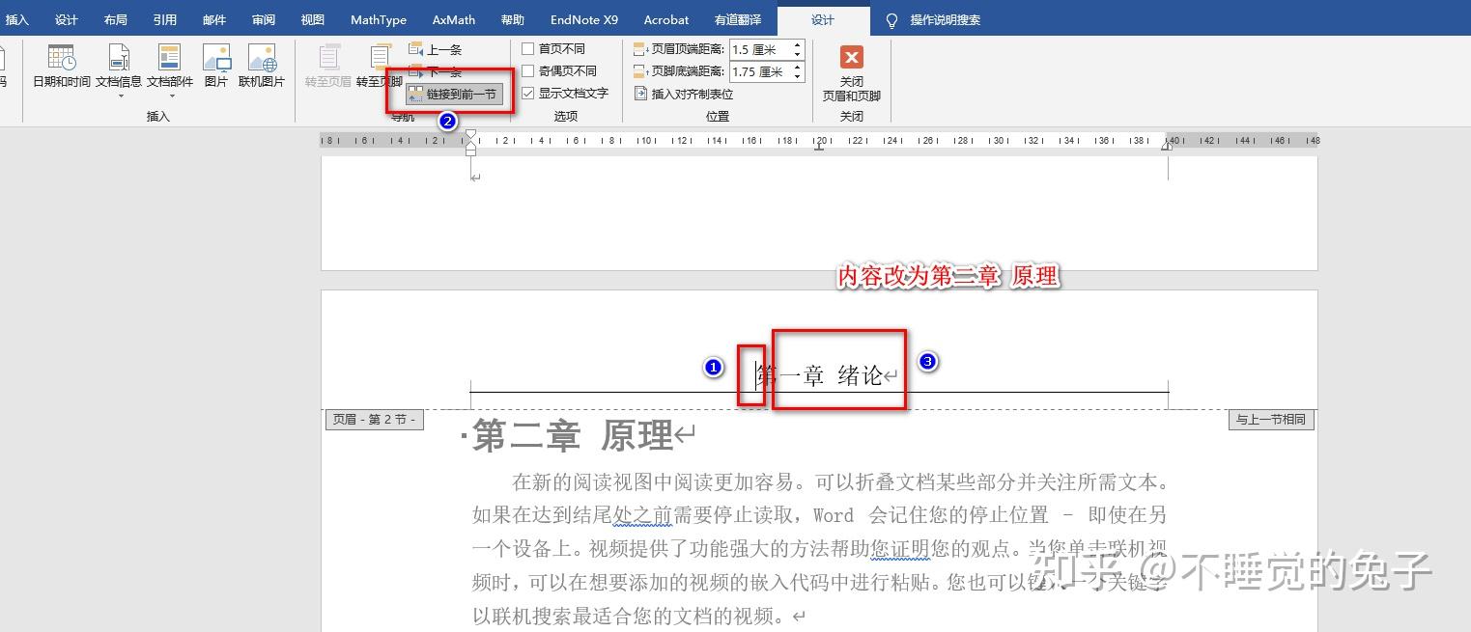Close header editing with 关闭页眉和页脚

pyautogui.click(x=850, y=72)
